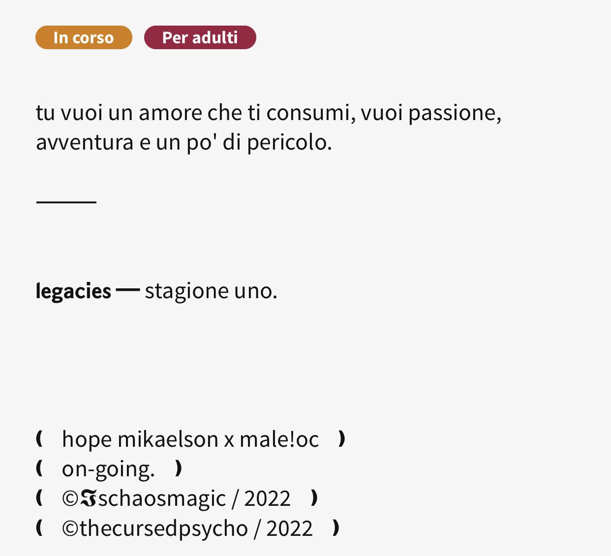Click the em dash after legacies
Image resolution: width=611 pixels, height=556 pixels.
click(x=128, y=290)
